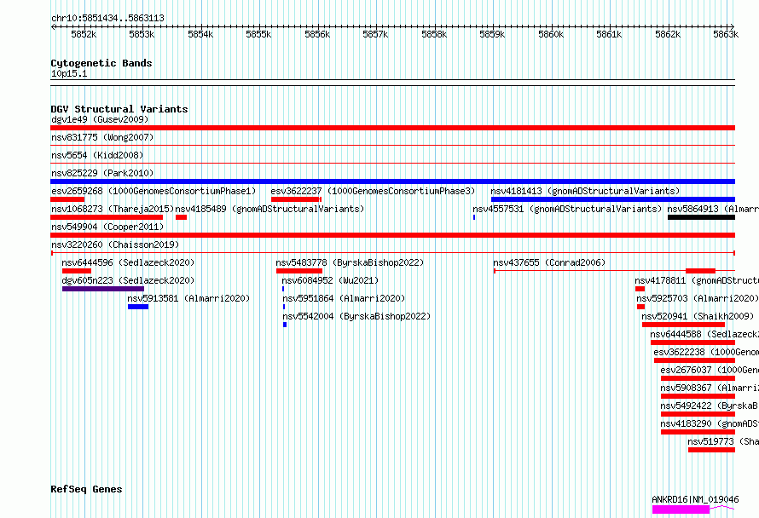Select the nsv6444588 Sedlazeck label
Image resolution: width=759 pixels, height=518 pixels.
point(704,334)
